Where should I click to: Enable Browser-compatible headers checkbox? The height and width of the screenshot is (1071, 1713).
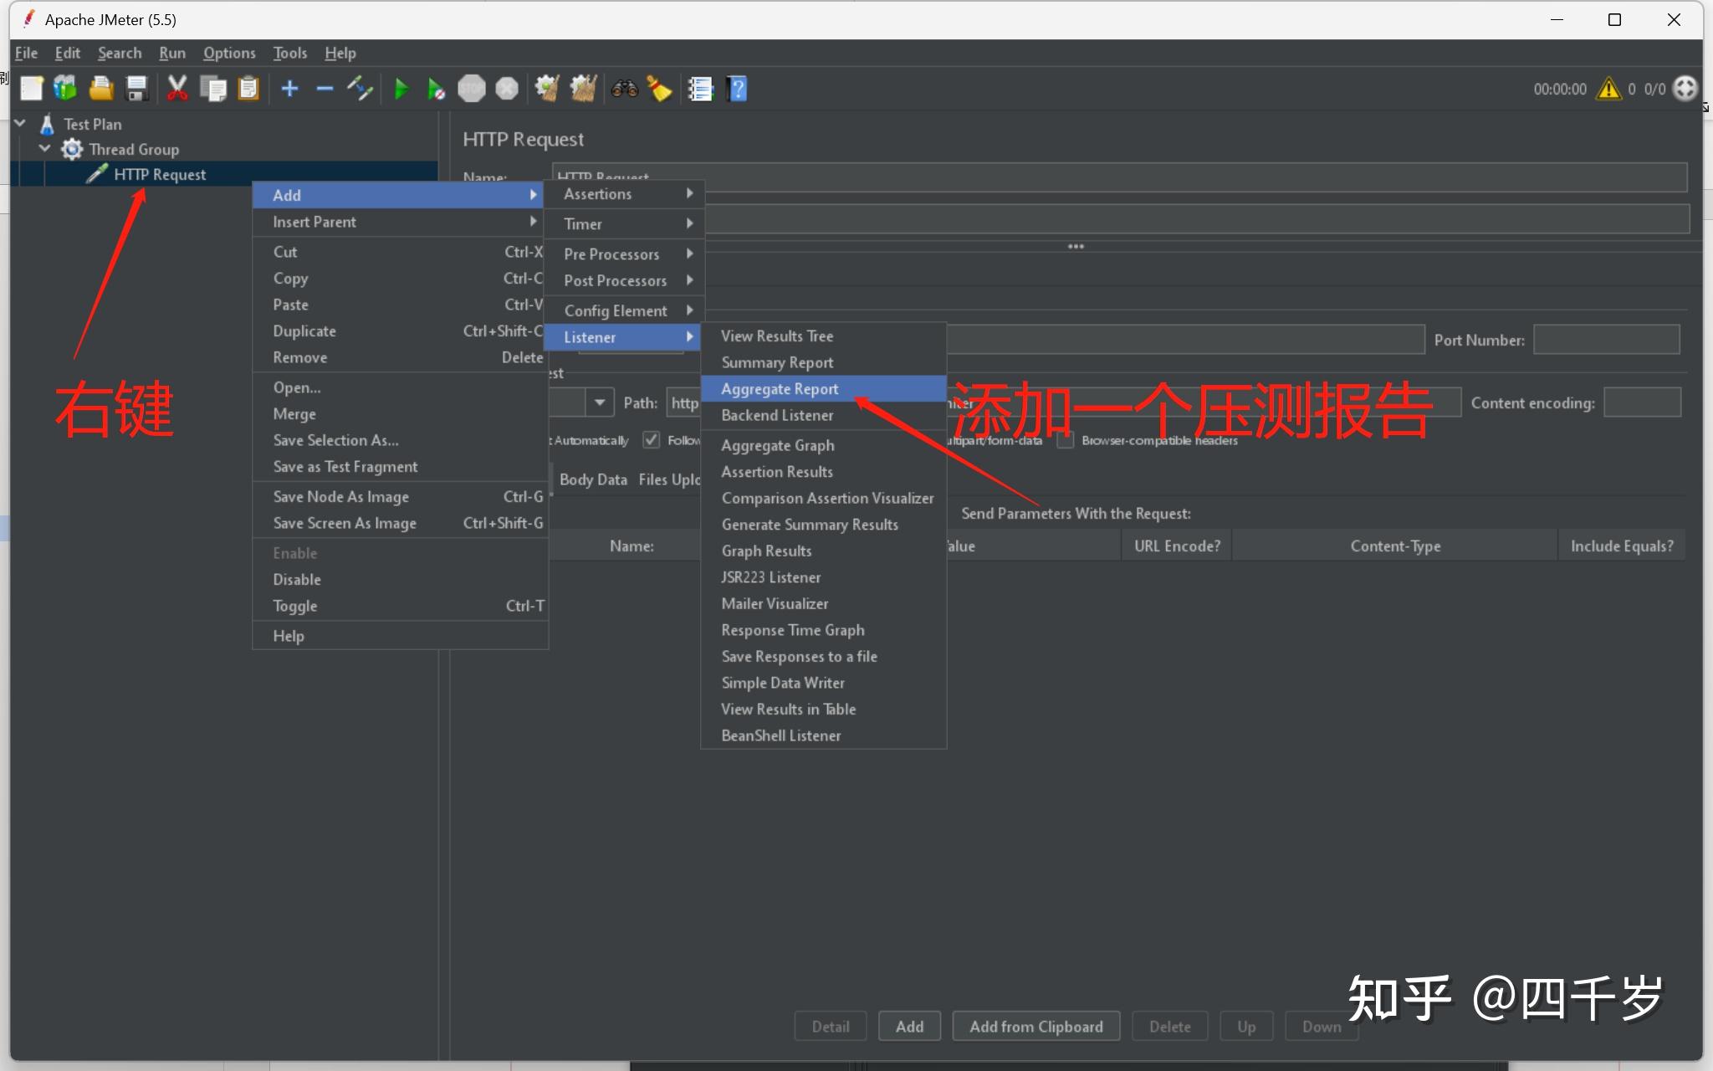[1065, 440]
